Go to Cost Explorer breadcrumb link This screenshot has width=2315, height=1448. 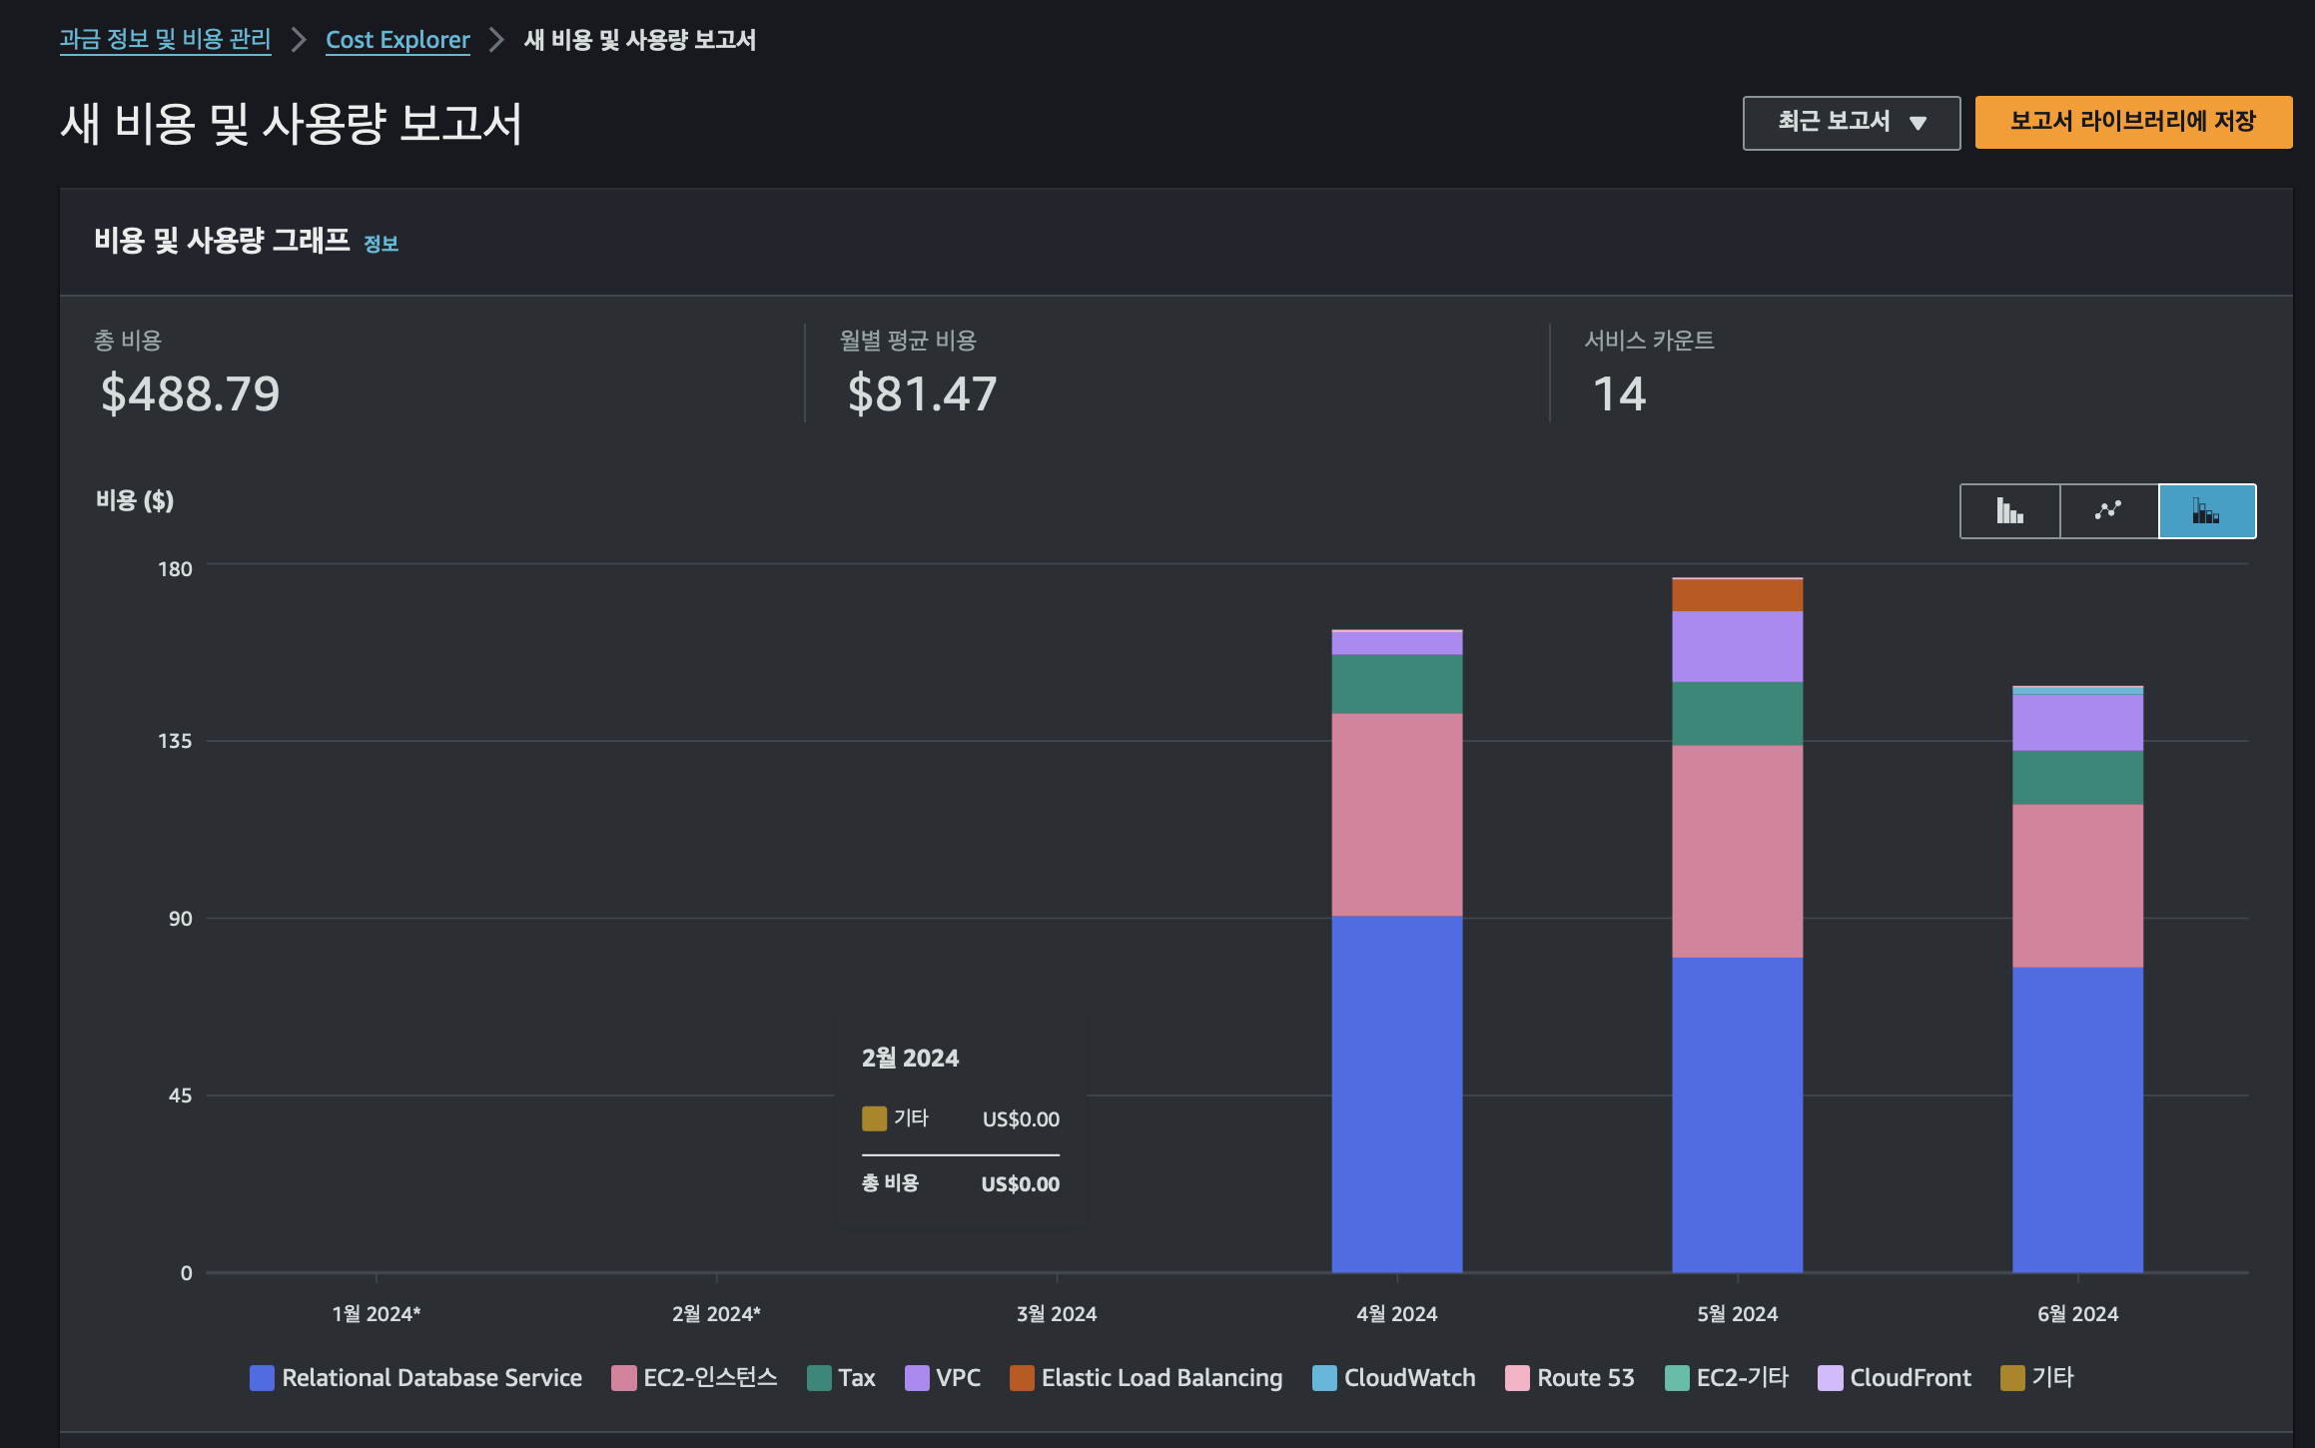pyautogui.click(x=397, y=40)
